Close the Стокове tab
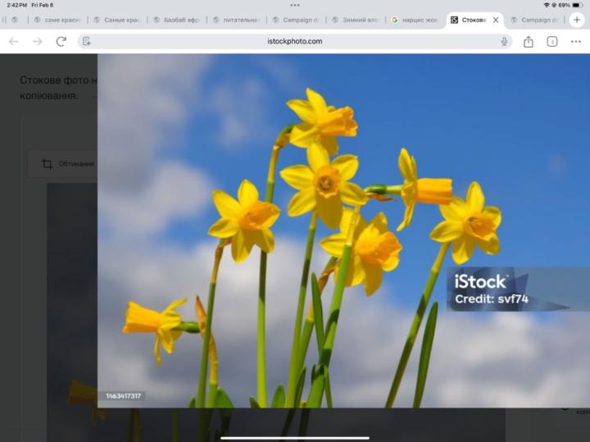 point(496,20)
